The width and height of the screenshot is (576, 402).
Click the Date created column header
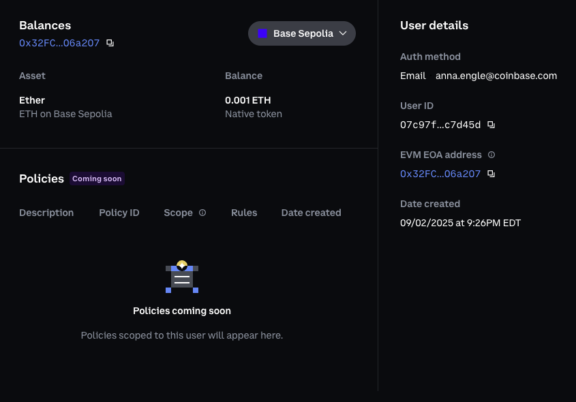pyautogui.click(x=311, y=213)
